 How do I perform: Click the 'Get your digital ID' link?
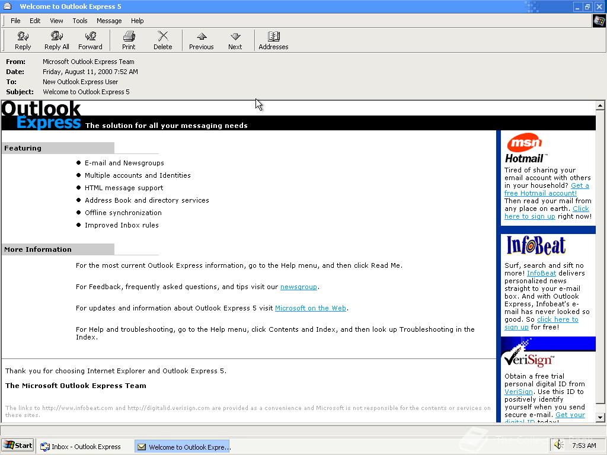pyautogui.click(x=570, y=415)
